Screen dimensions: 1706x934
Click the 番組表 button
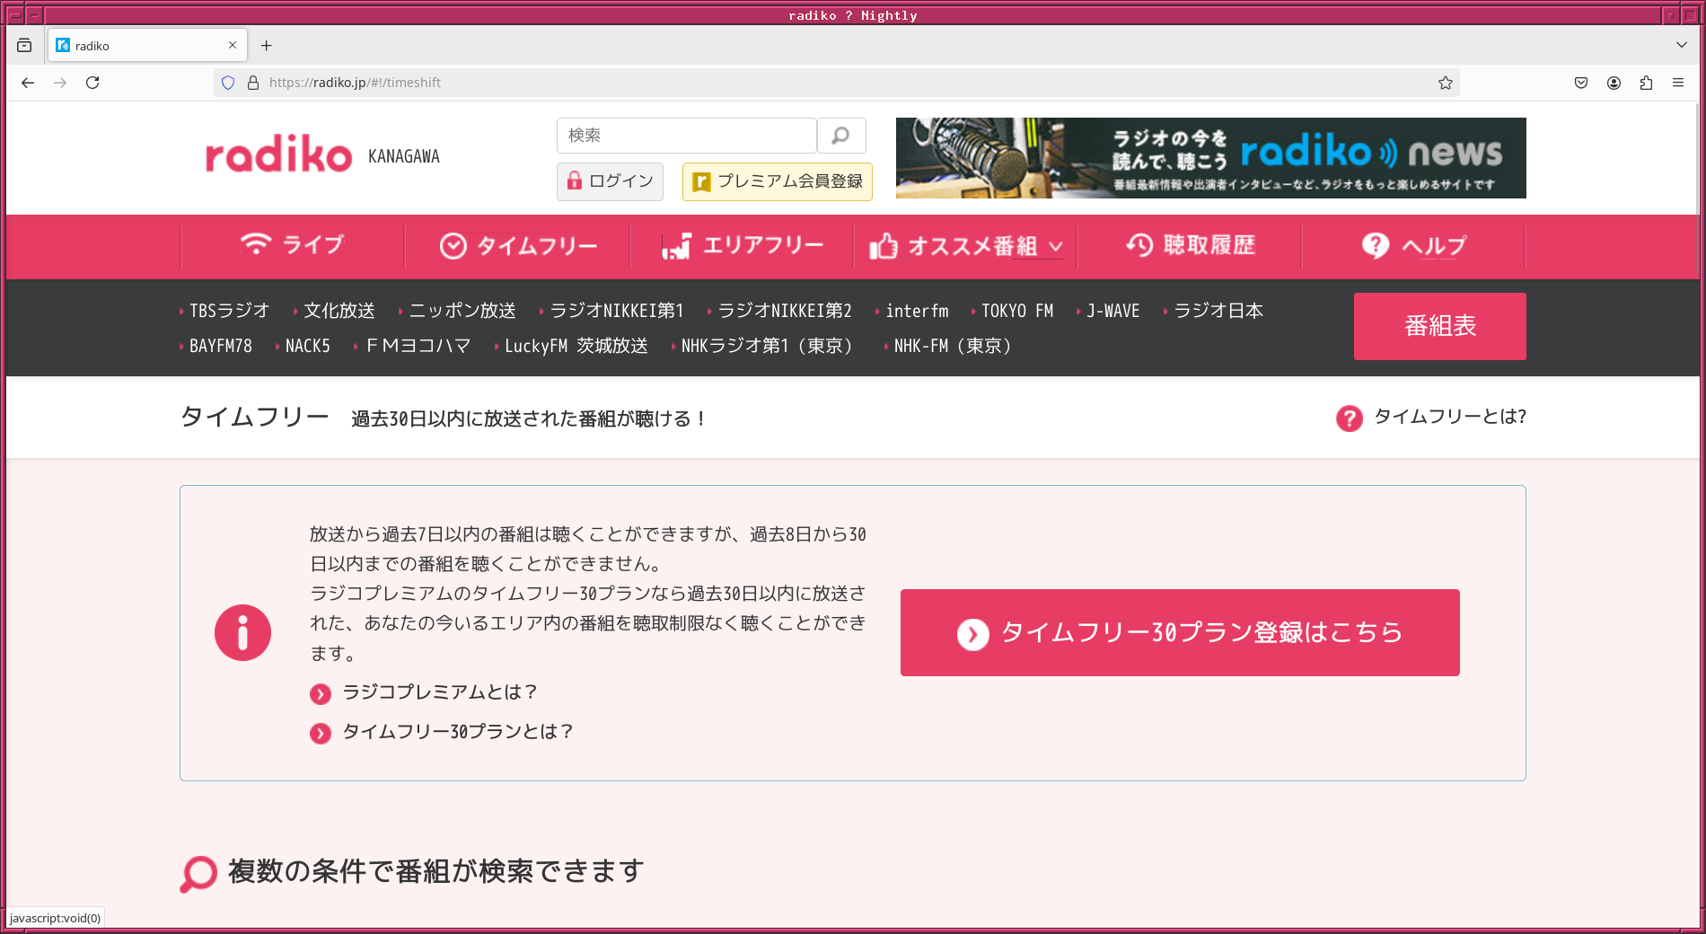1438,326
